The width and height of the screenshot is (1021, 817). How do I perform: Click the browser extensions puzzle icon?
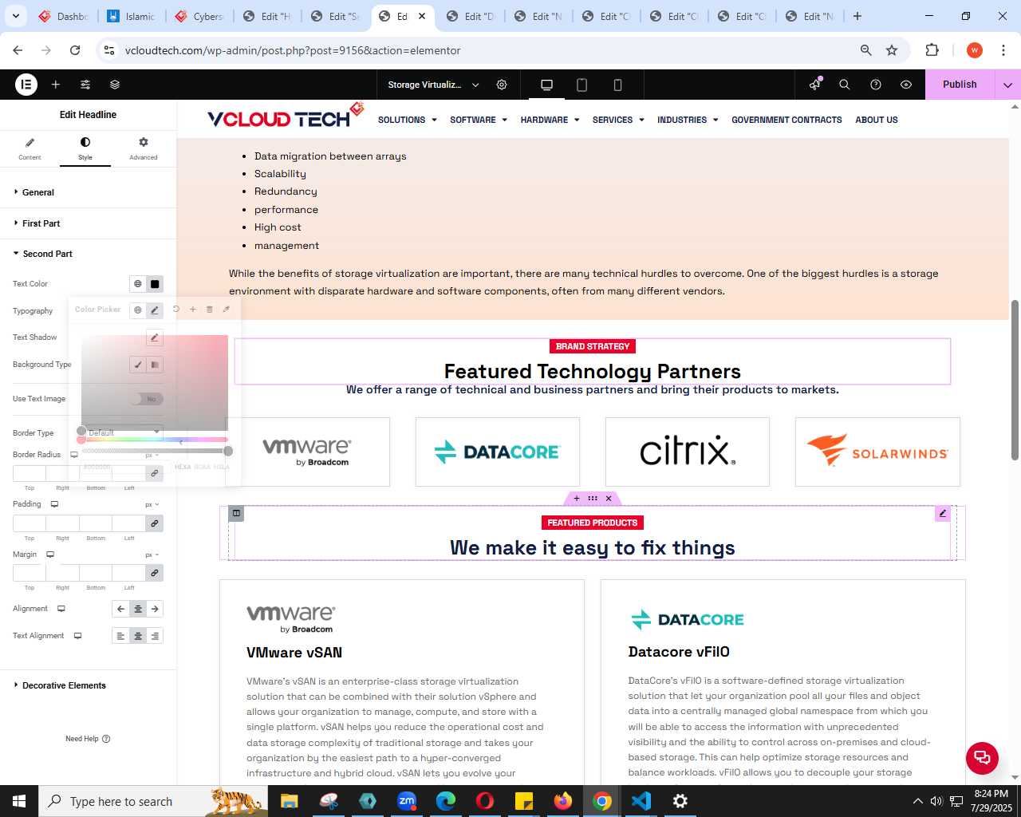[932, 50]
